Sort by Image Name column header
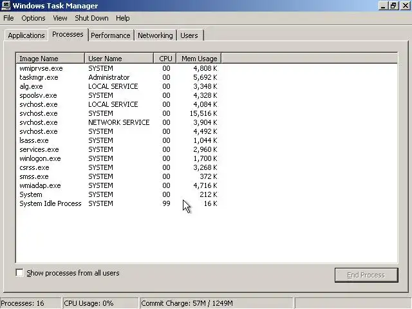 [50, 59]
